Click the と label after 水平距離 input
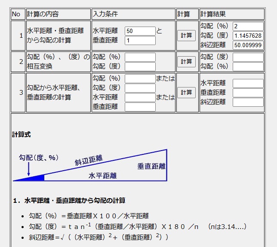 tap(159, 31)
